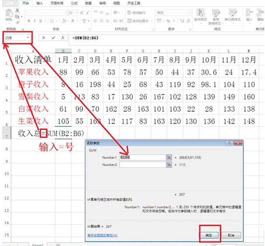Switch to the 数据 (Data) tab

coord(88,3)
